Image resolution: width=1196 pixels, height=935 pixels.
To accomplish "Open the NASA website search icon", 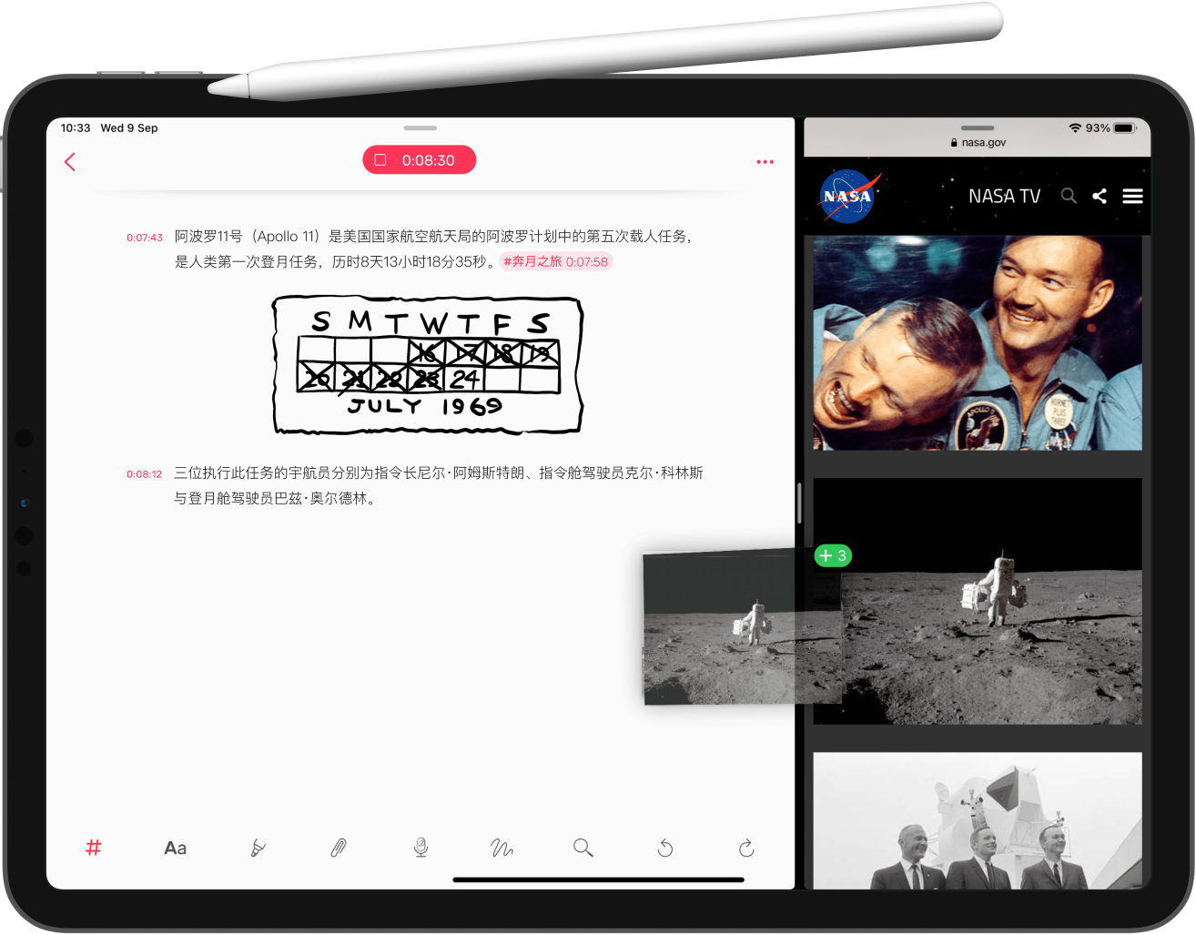I will 1069,196.
